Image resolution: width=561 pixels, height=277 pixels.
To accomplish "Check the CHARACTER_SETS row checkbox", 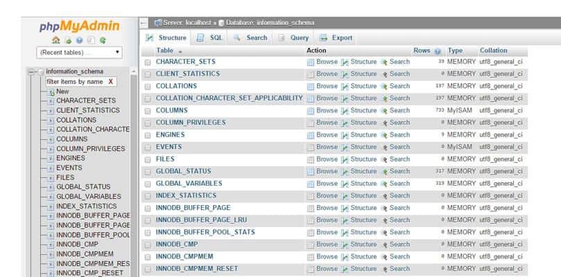I will 148,62.
